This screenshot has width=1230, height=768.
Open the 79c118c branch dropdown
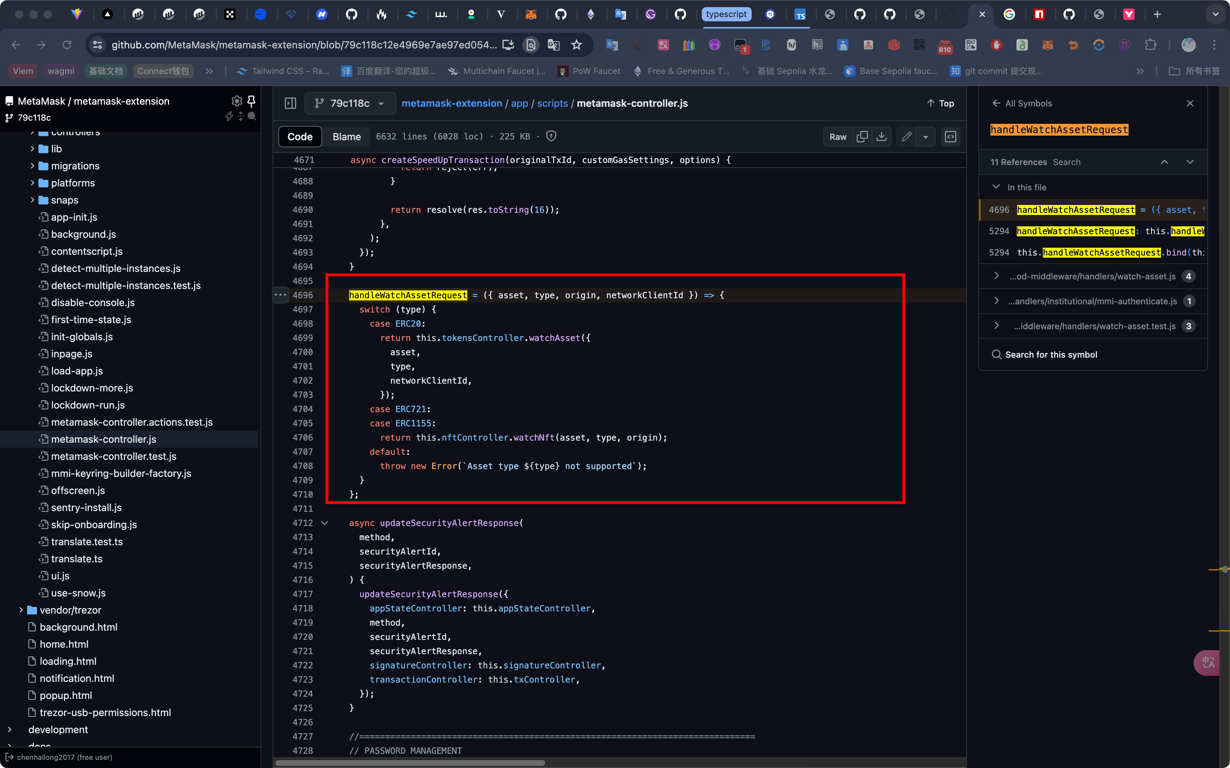tap(349, 103)
